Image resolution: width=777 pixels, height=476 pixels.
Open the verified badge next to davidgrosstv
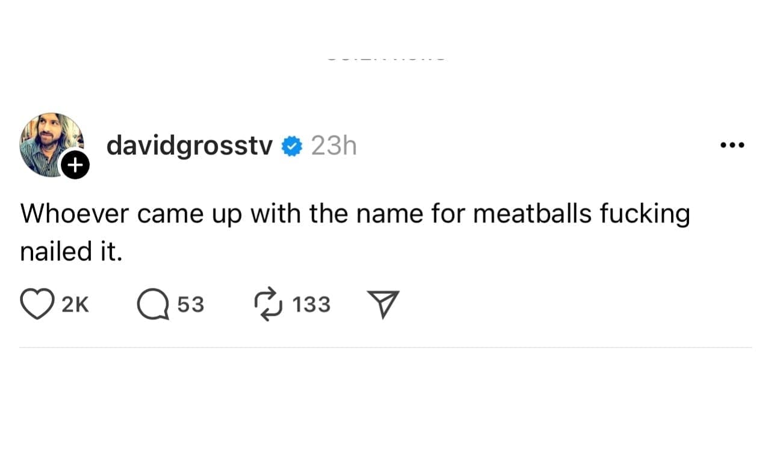(292, 145)
